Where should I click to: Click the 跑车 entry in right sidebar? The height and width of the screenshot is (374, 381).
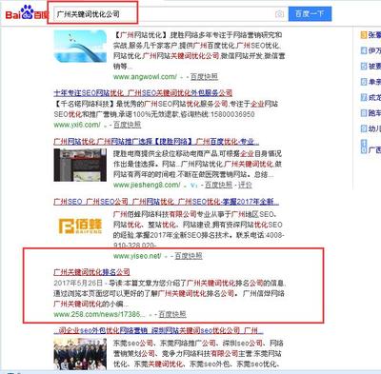point(374,113)
